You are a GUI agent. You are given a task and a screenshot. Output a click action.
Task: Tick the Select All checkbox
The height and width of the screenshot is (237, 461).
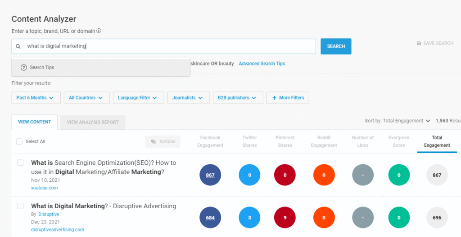click(19, 141)
